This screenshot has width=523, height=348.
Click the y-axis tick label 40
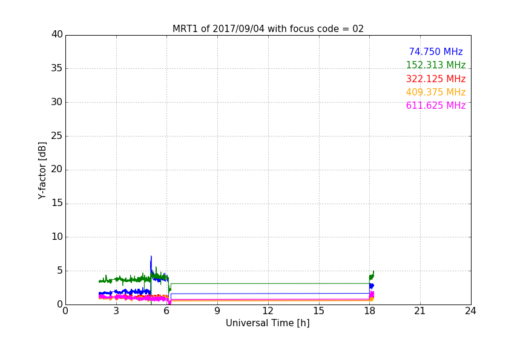click(x=57, y=34)
